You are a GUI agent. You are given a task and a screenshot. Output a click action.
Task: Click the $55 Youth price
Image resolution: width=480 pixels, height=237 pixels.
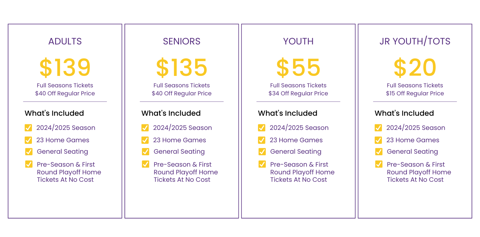(298, 68)
